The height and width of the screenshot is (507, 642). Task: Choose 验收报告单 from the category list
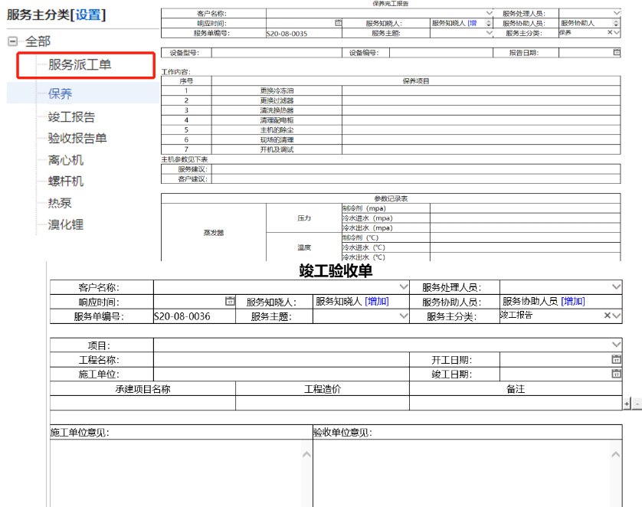(77, 139)
